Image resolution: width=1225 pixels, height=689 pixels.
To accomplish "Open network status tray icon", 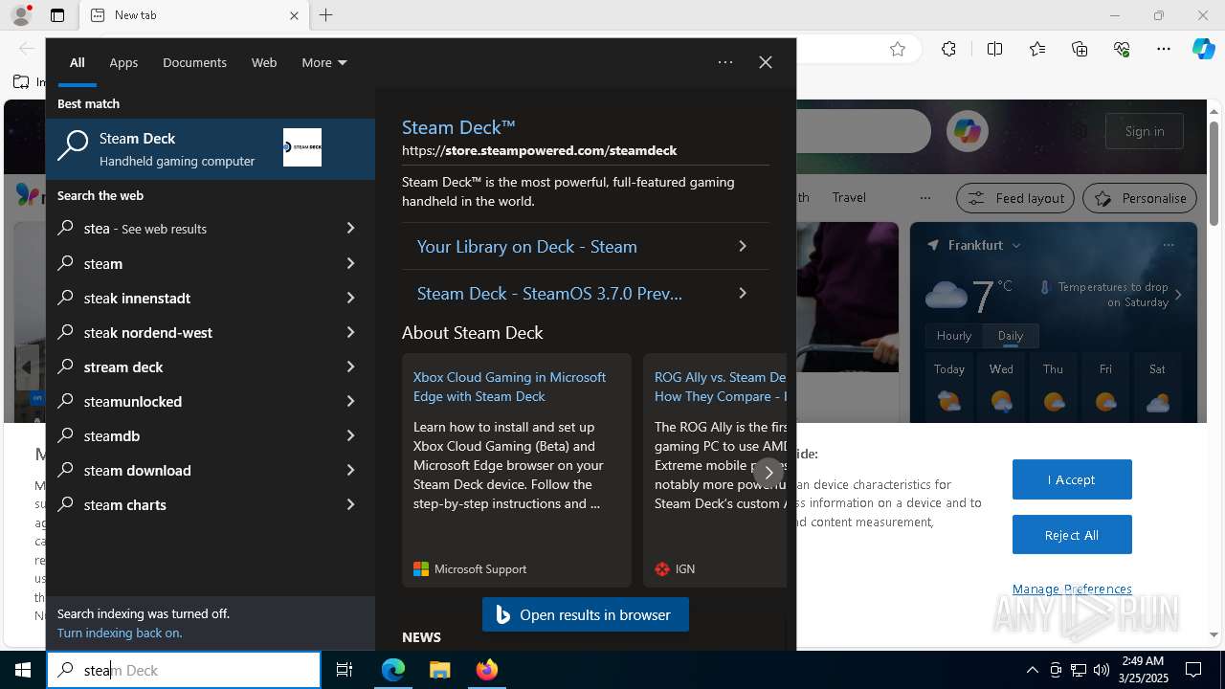I will 1079,670.
